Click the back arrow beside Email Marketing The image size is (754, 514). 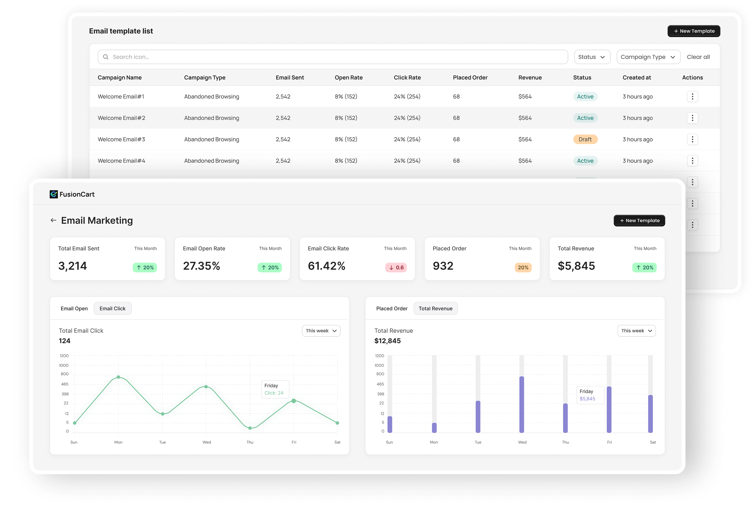coord(53,220)
